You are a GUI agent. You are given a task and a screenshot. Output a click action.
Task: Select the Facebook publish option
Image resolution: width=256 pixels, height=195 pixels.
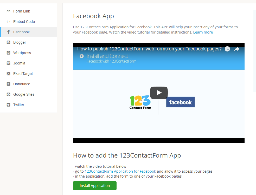pyautogui.click(x=29, y=32)
